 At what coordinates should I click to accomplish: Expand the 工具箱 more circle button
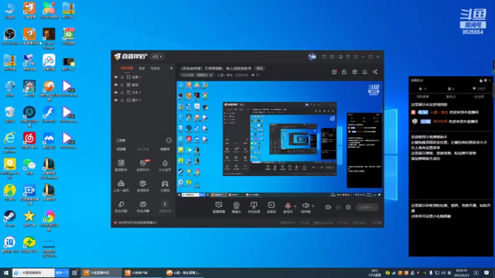[169, 140]
